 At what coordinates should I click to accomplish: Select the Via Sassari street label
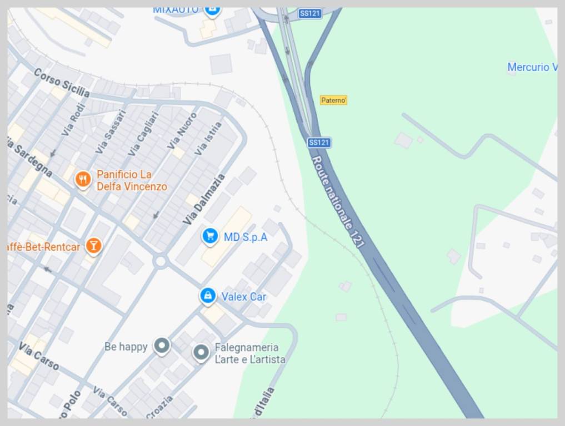[x=111, y=131]
